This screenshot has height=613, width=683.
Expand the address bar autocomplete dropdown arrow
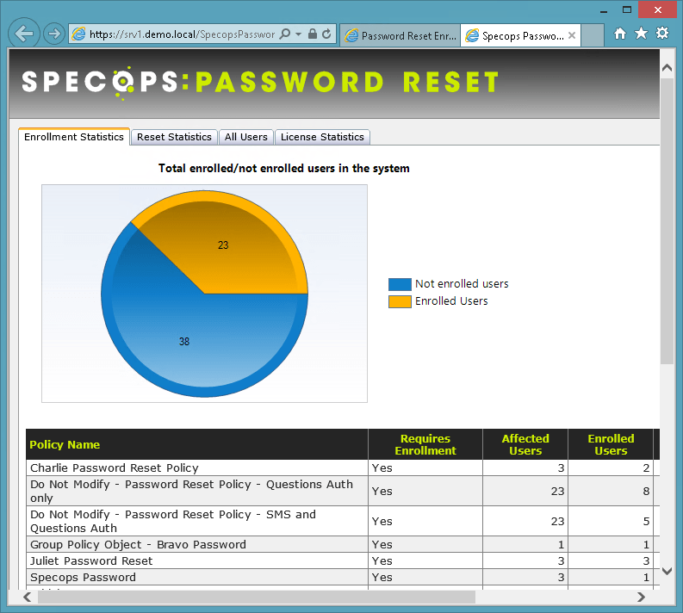tap(298, 34)
